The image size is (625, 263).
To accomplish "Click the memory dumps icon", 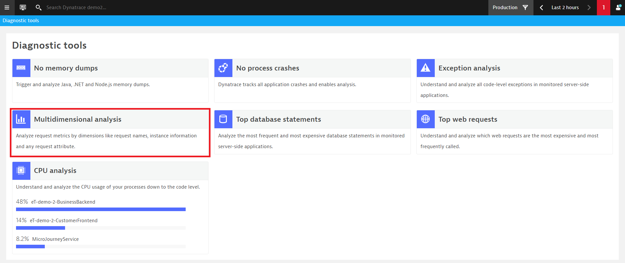I will point(21,68).
